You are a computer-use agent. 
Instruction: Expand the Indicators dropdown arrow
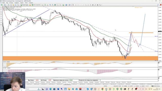tap(65, 5)
